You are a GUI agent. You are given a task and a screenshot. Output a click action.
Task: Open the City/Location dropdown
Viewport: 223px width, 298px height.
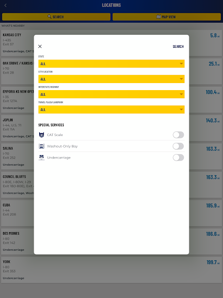click(111, 79)
